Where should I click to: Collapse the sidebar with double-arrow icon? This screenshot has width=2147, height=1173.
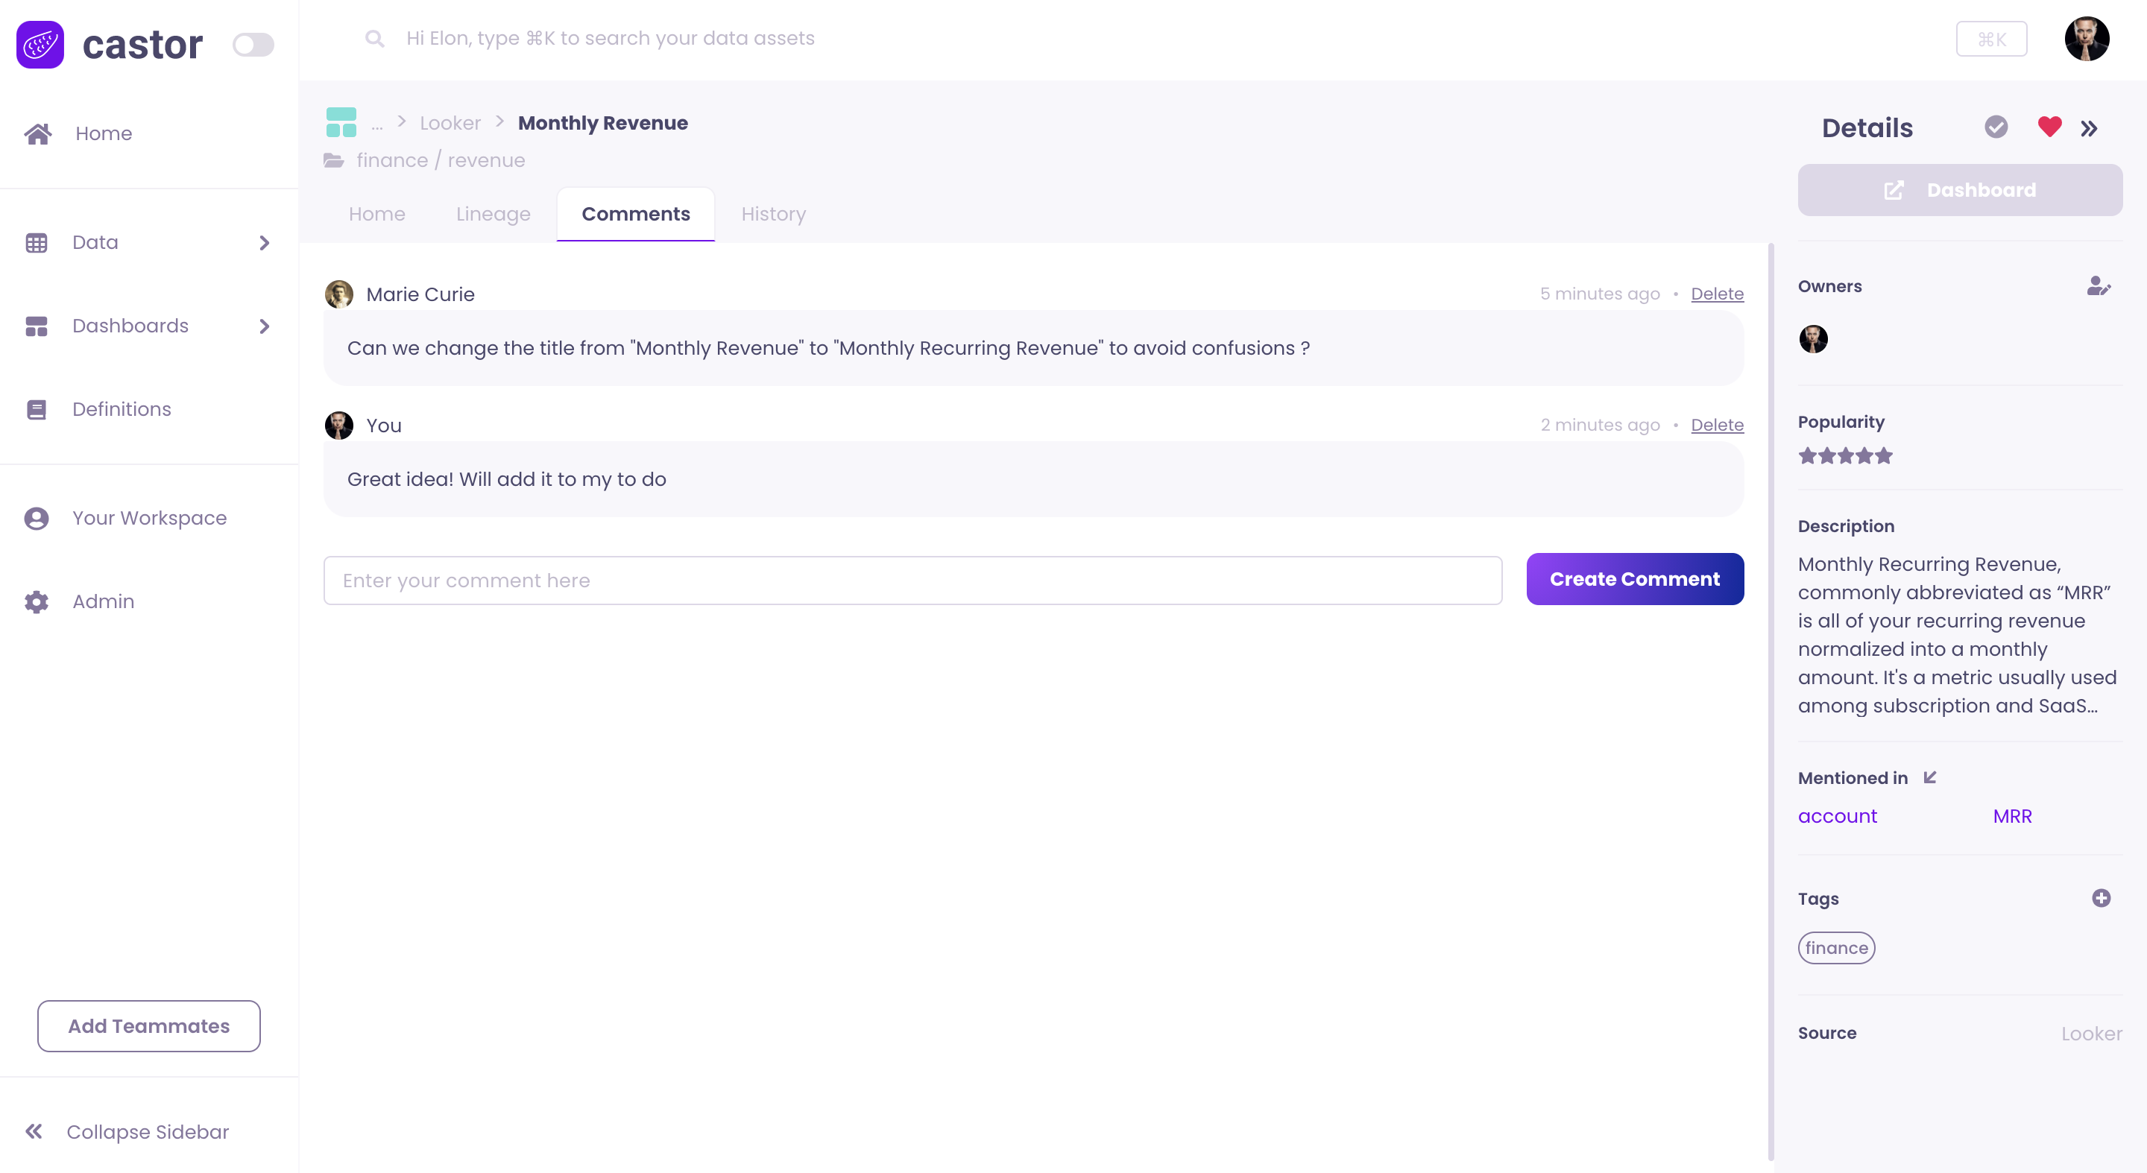pyautogui.click(x=34, y=1131)
